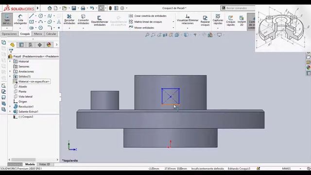Click Recortar entidades tool

[x=69, y=19]
